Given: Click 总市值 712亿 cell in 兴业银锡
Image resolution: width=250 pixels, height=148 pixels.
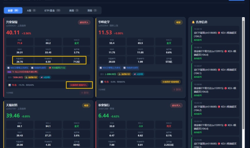Looking at the screenshot, I should coord(77,60).
